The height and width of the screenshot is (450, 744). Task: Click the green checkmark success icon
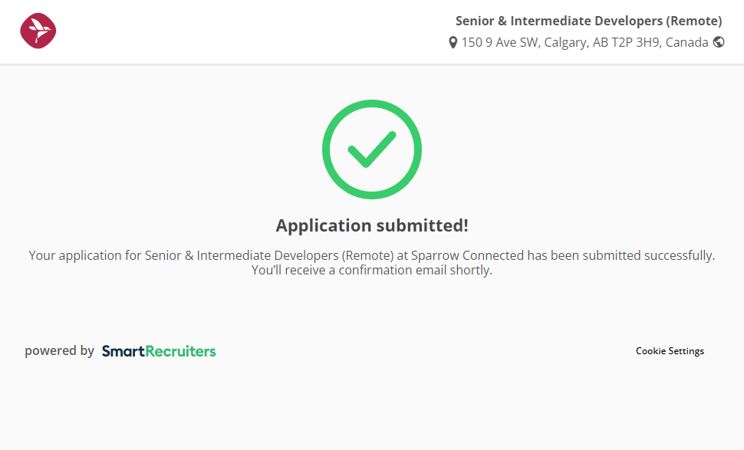click(371, 149)
